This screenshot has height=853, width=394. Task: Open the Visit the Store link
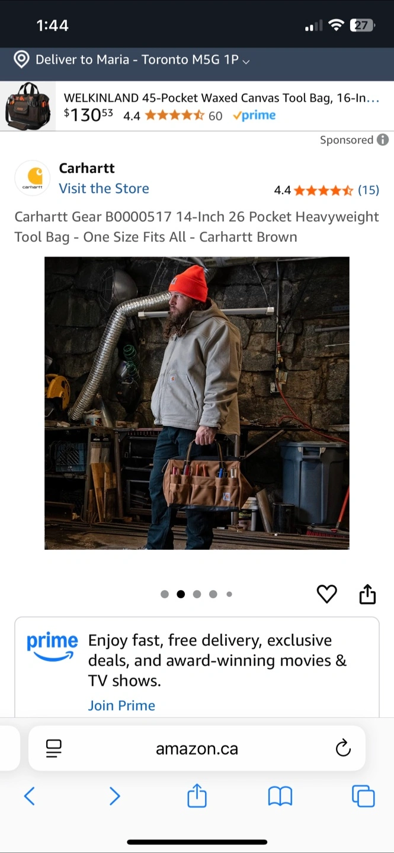coord(104,188)
